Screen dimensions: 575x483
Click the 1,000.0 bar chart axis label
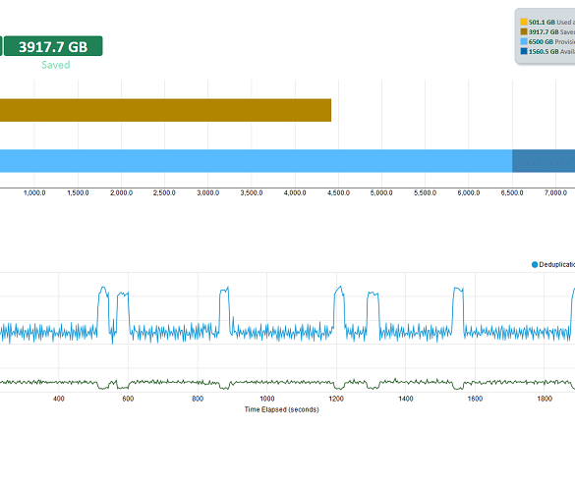[x=34, y=193]
